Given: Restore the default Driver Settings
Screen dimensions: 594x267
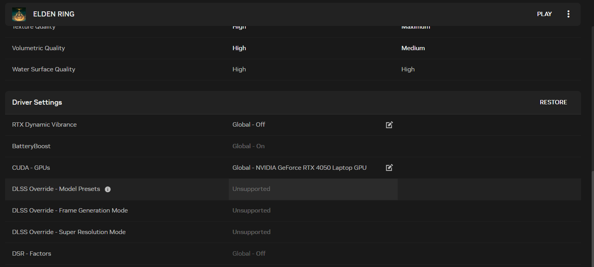Looking at the screenshot, I should (553, 102).
